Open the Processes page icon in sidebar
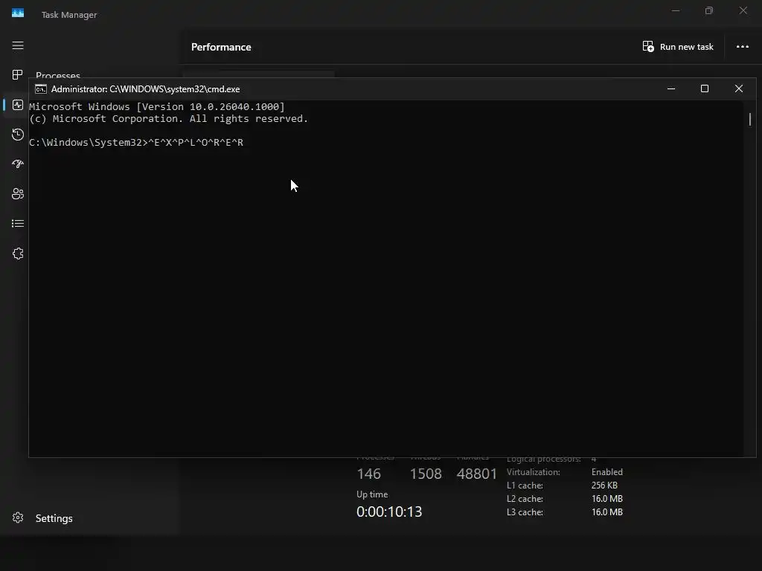Viewport: 762px width, 571px height. click(18, 75)
